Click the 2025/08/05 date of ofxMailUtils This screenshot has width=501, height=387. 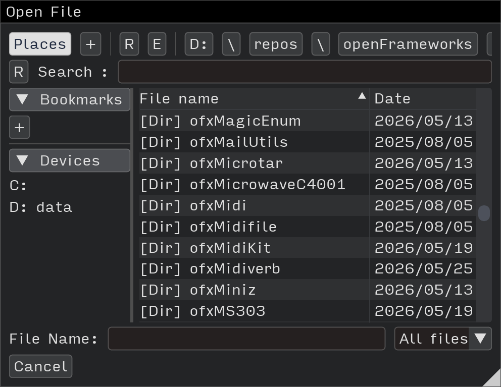[424, 142]
